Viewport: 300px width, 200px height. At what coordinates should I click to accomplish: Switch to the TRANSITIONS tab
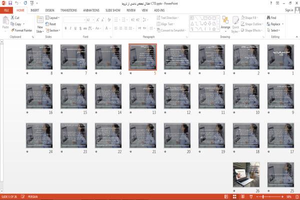[68, 10]
